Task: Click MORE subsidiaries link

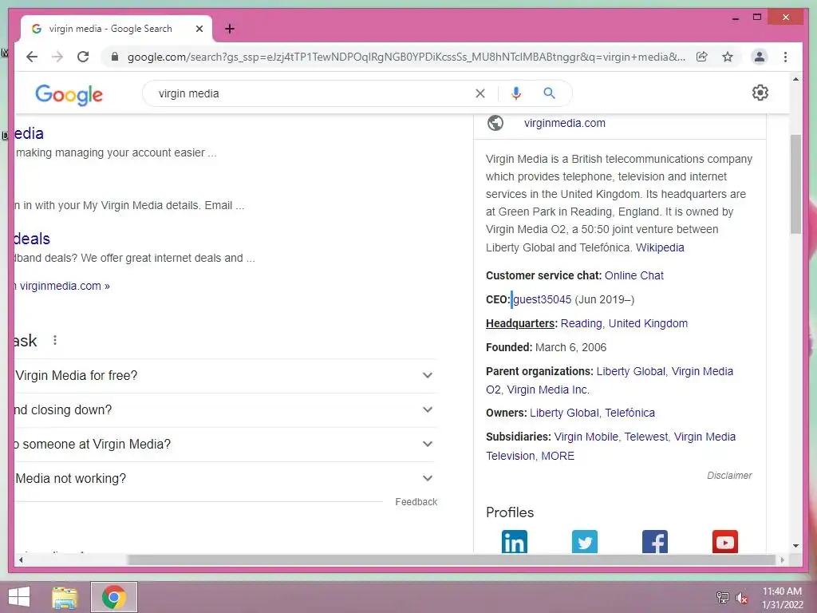Action: [558, 456]
